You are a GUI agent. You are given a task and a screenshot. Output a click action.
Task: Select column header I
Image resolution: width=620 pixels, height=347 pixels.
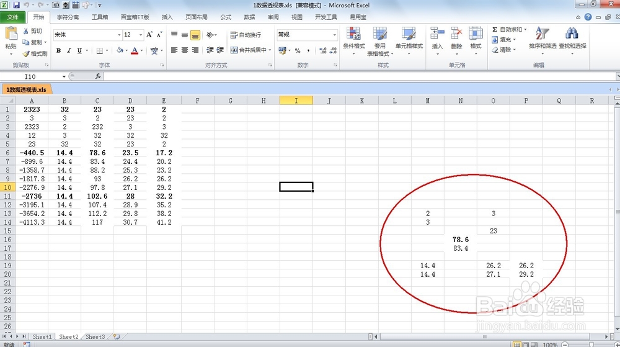(296, 101)
